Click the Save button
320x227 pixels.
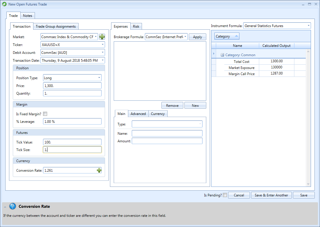pyautogui.click(x=304, y=195)
